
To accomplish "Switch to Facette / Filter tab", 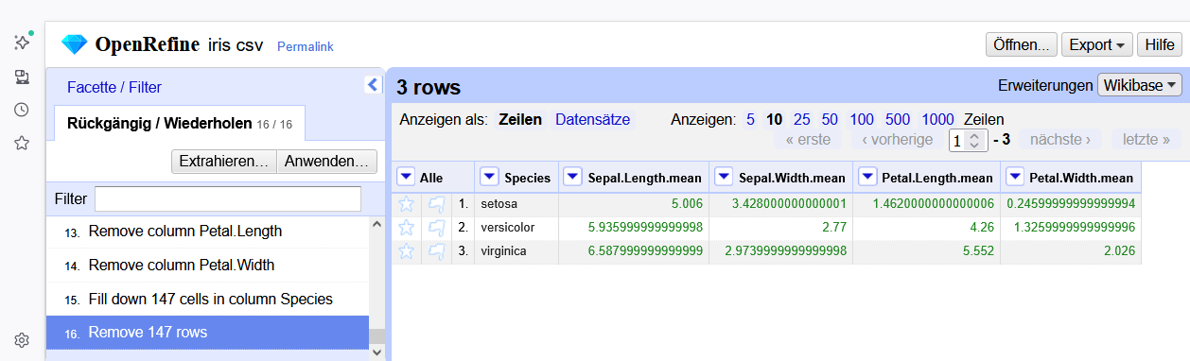I will (x=114, y=87).
